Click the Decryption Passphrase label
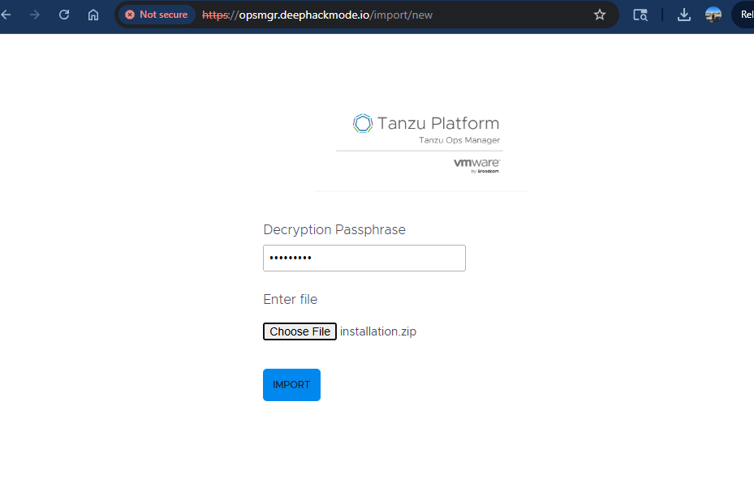Screen dimensions: 754x500 [x=334, y=229]
